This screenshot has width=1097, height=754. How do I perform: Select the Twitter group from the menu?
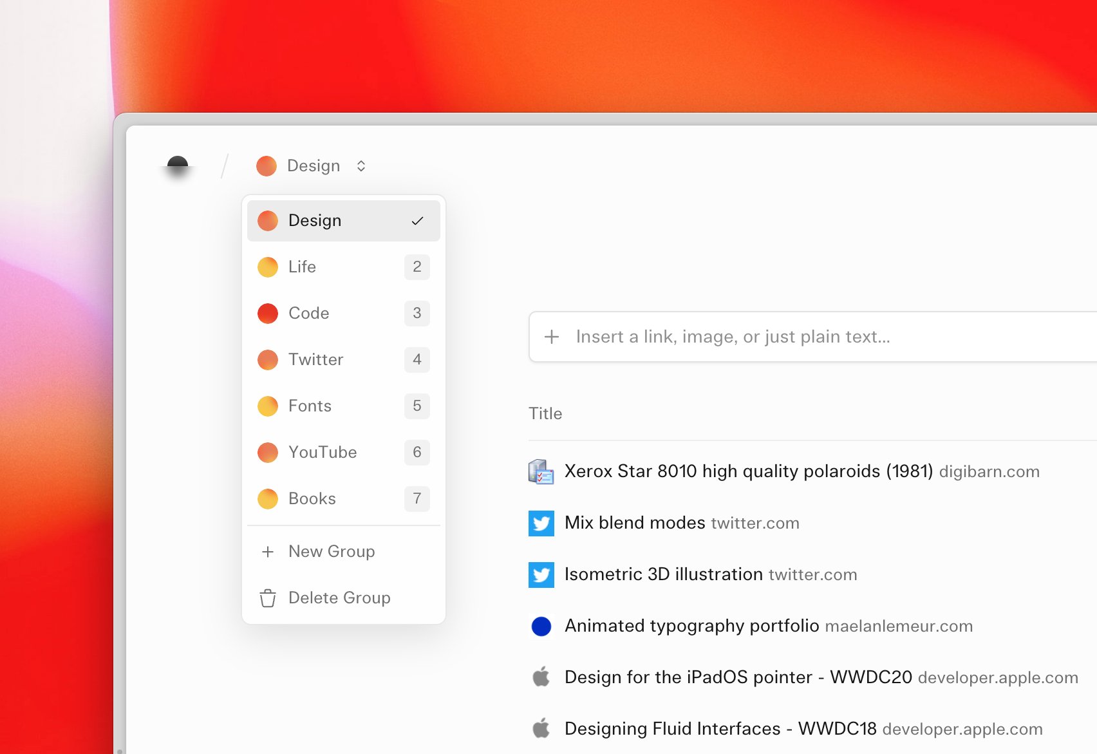315,359
